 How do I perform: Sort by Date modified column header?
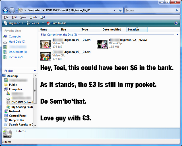click(x=114, y=30)
